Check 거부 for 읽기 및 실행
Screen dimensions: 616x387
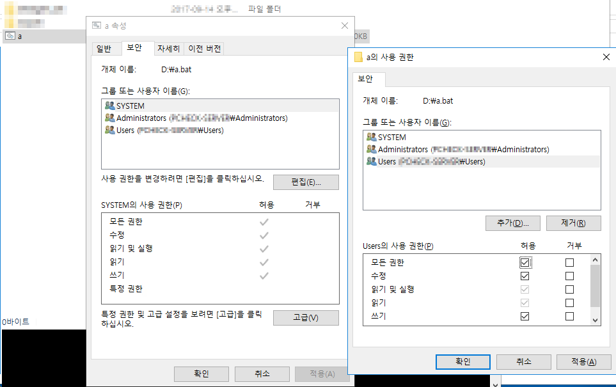tap(569, 289)
